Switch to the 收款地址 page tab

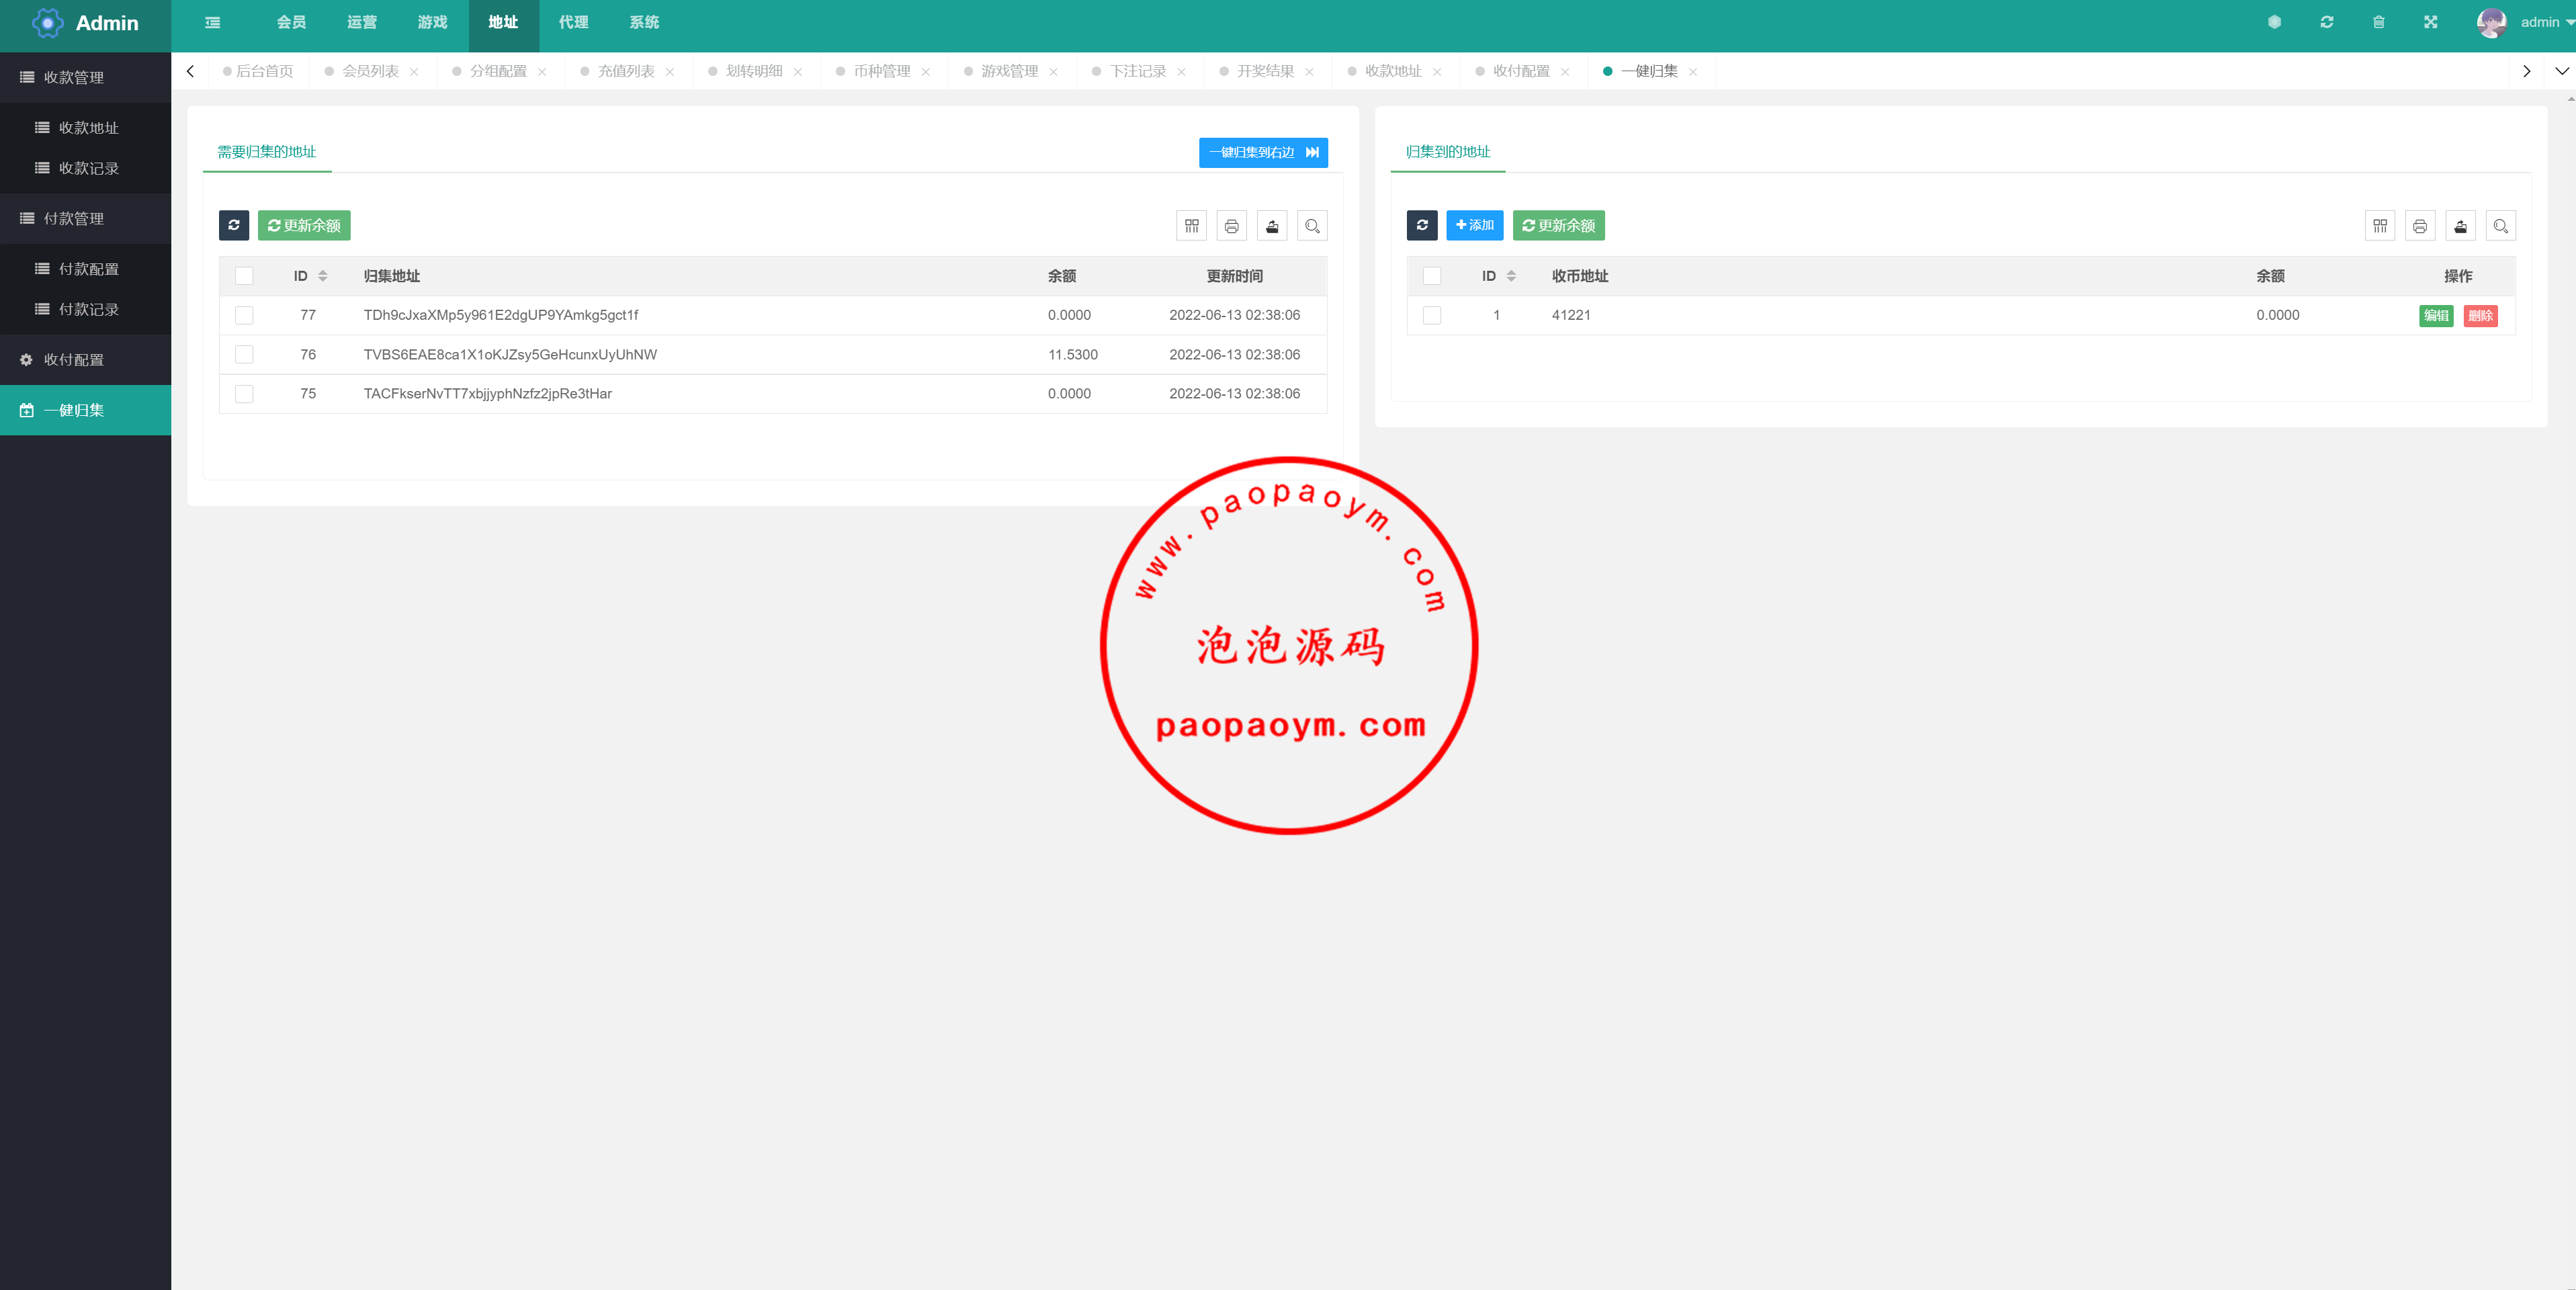pyautogui.click(x=1392, y=71)
